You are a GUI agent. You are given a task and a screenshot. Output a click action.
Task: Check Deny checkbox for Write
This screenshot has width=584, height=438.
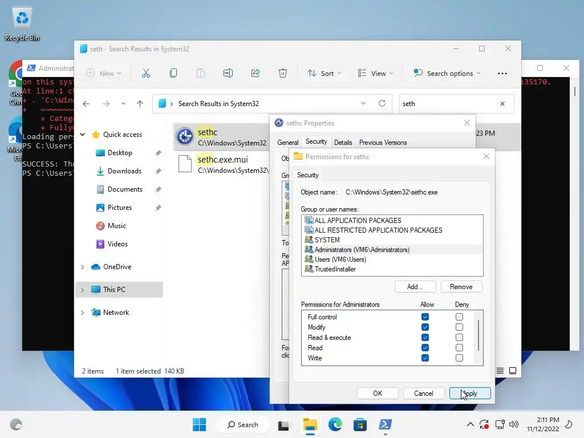point(459,358)
